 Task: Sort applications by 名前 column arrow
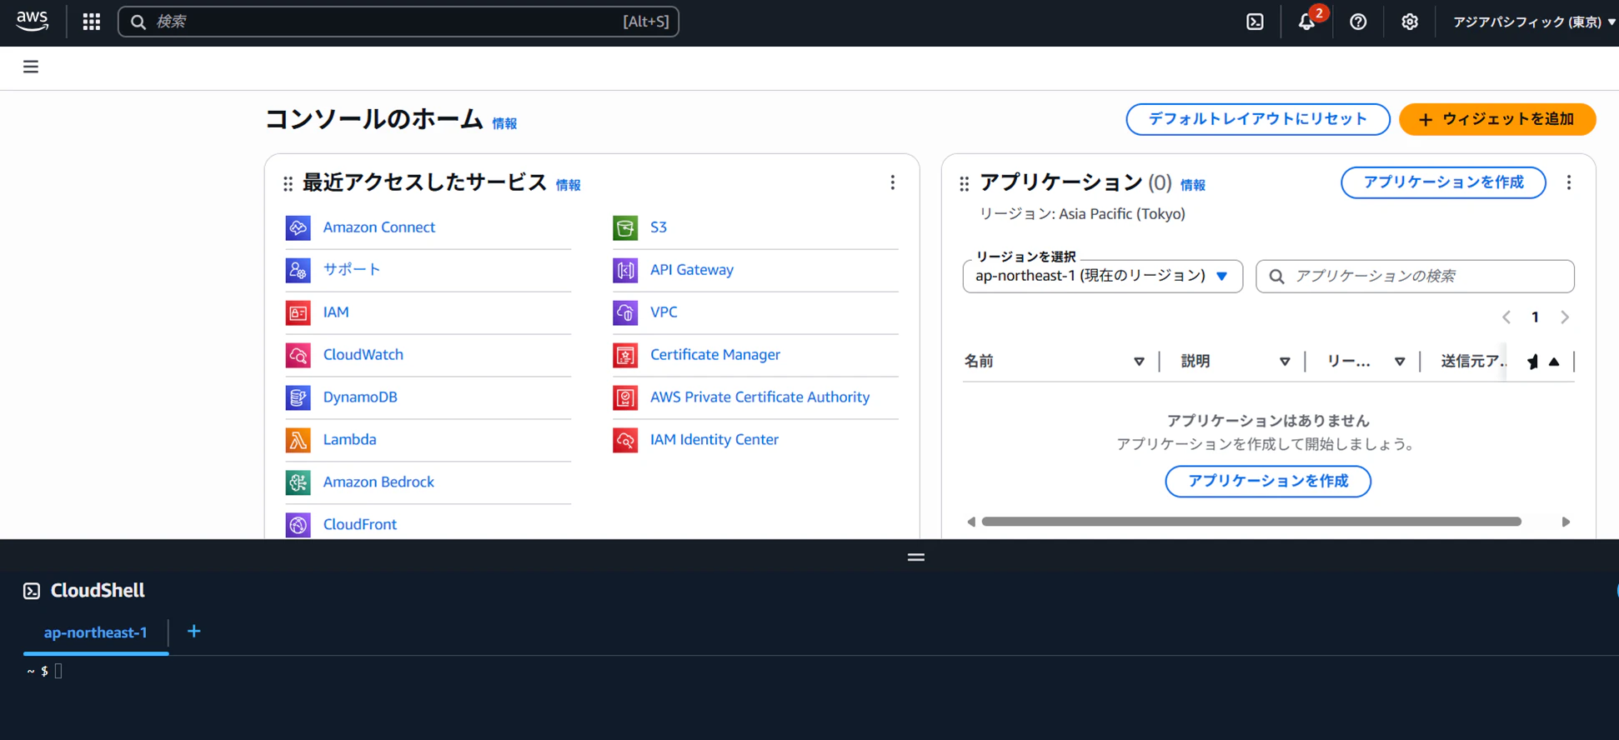pos(1139,362)
